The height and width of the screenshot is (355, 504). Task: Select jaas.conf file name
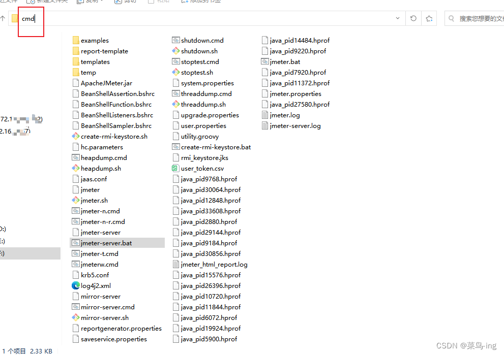click(x=94, y=179)
